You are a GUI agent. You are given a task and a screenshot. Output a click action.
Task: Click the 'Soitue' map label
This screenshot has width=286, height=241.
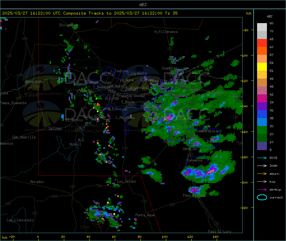169,141
